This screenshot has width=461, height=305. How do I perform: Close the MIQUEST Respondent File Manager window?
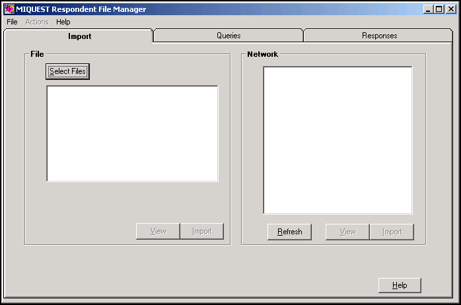451,9
